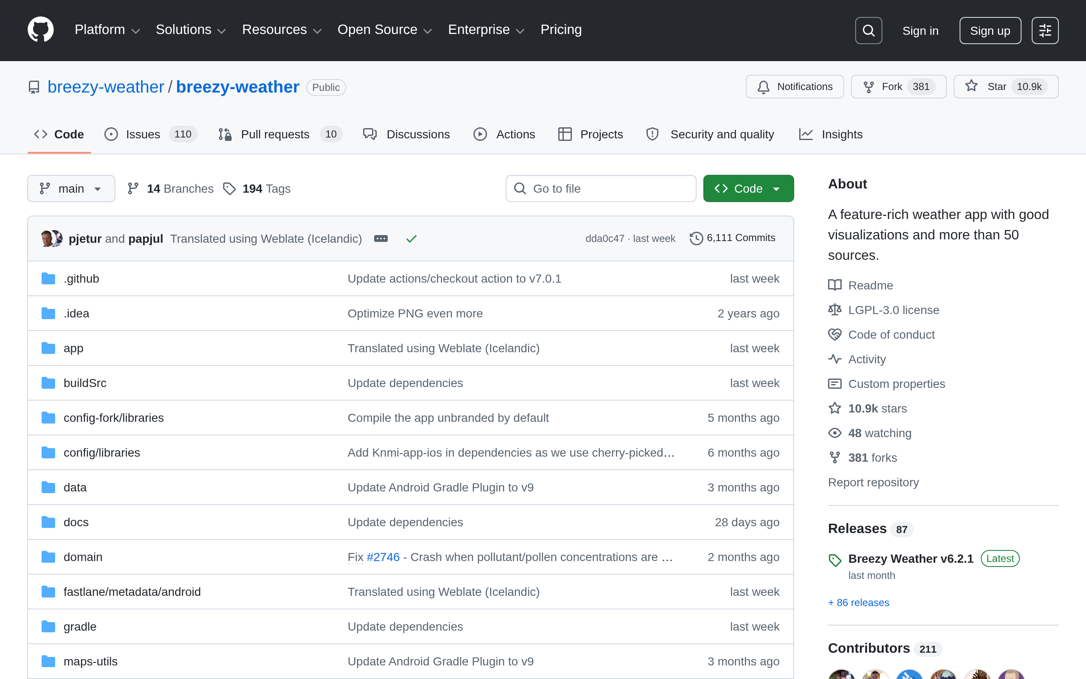This screenshot has height=679, width=1086.
Task: Click the app folder icon
Action: click(48, 348)
